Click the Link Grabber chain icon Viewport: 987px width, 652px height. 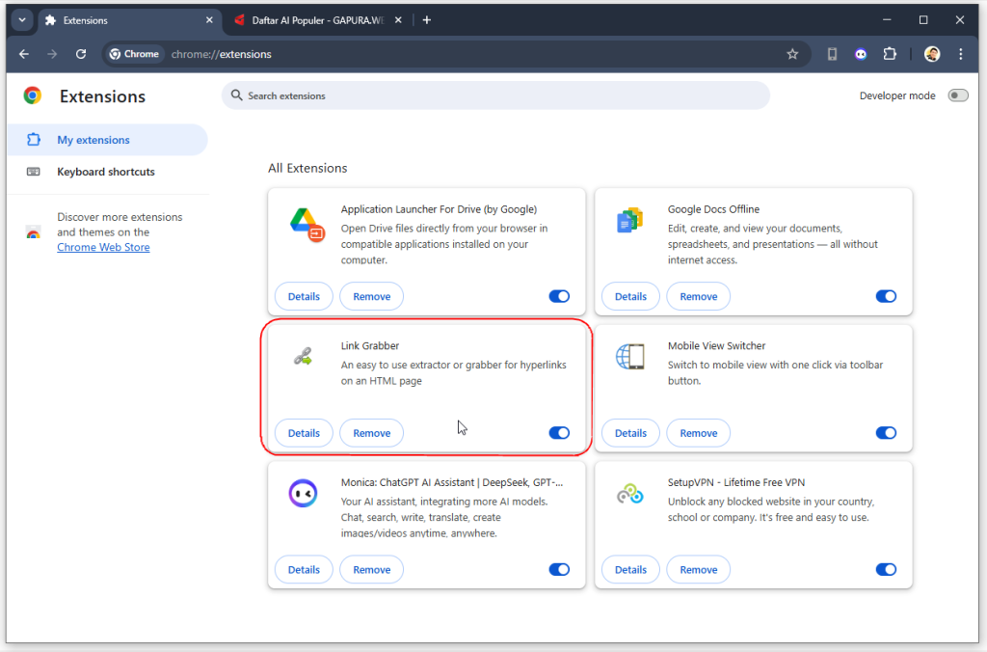(303, 357)
